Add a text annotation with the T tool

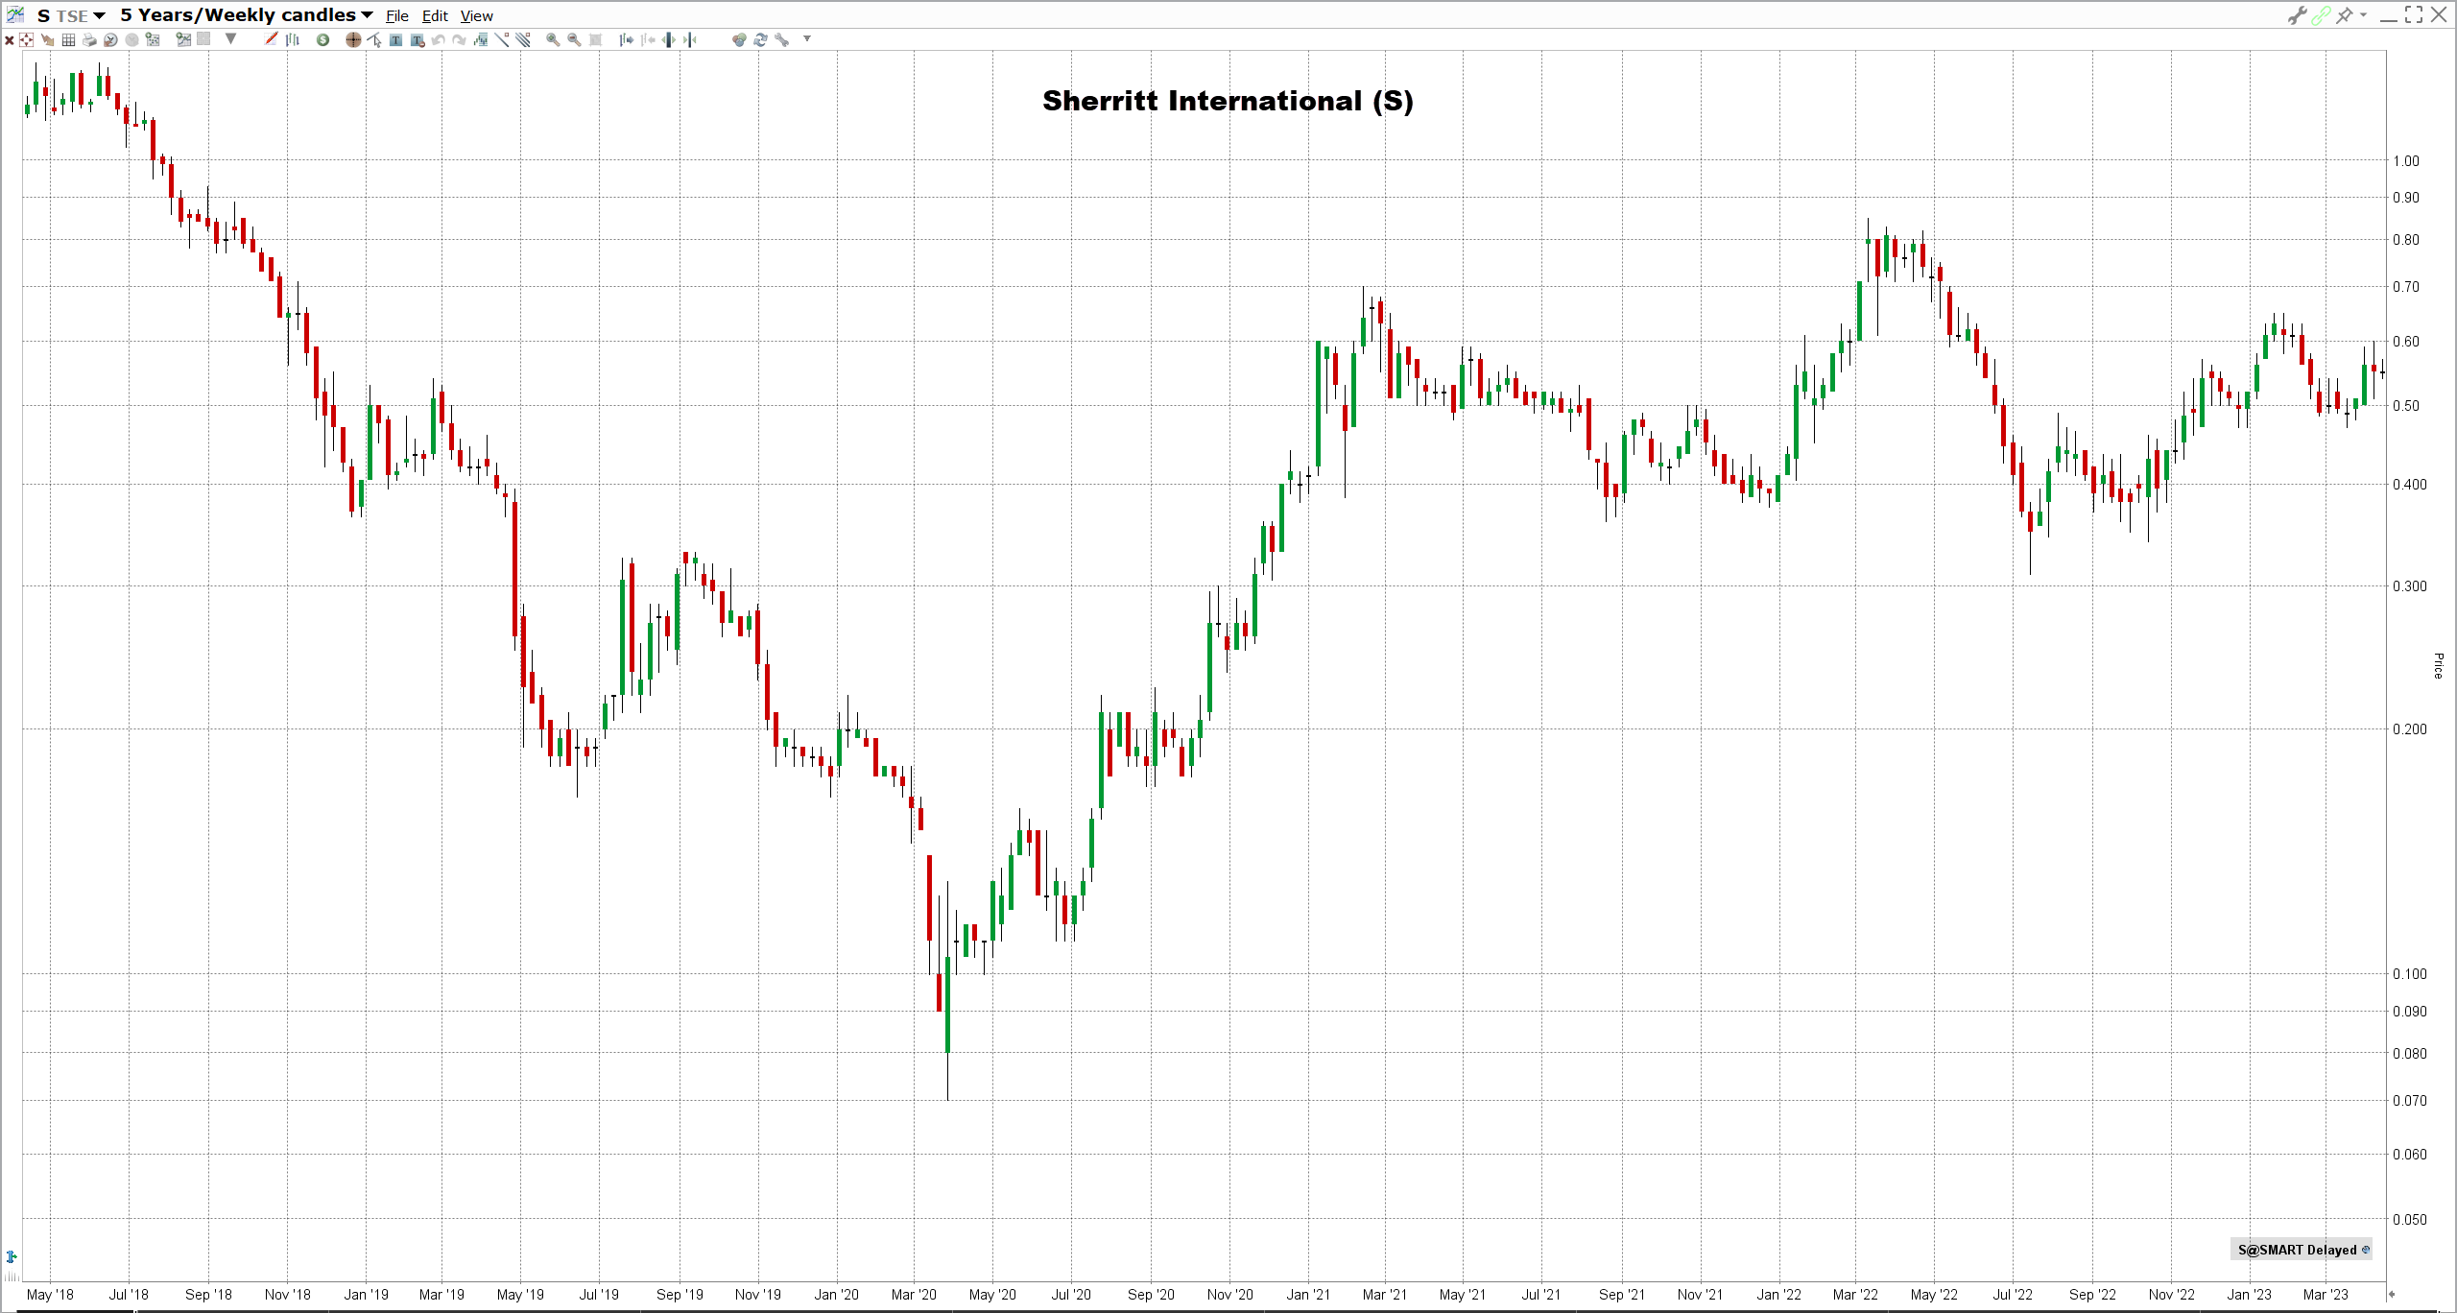(x=395, y=40)
